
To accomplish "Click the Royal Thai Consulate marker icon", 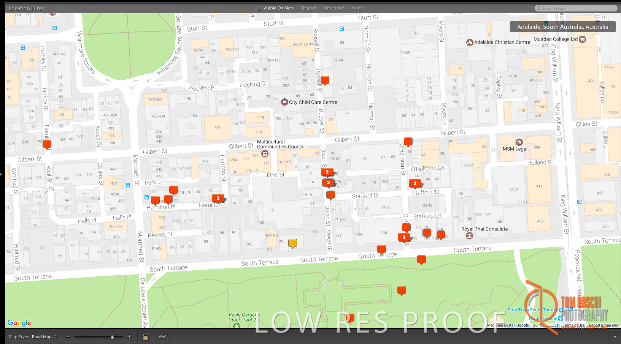I will 470,236.
